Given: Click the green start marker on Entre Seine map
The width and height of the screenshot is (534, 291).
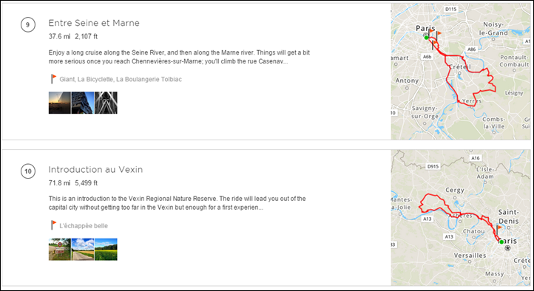Looking at the screenshot, I should 426,38.
